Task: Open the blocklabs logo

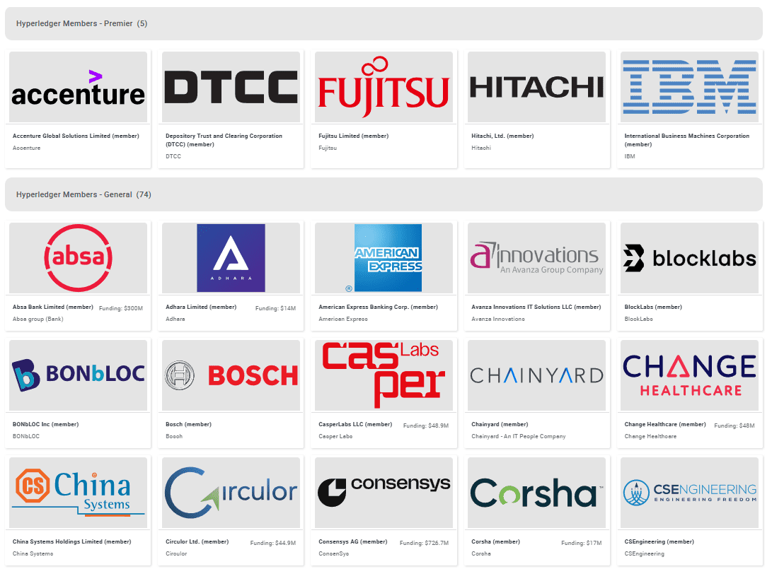Action: [x=689, y=258]
